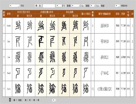
Task: Open 宋本 本文前 glyph in 321歙 row
Action: pos(52,89)
